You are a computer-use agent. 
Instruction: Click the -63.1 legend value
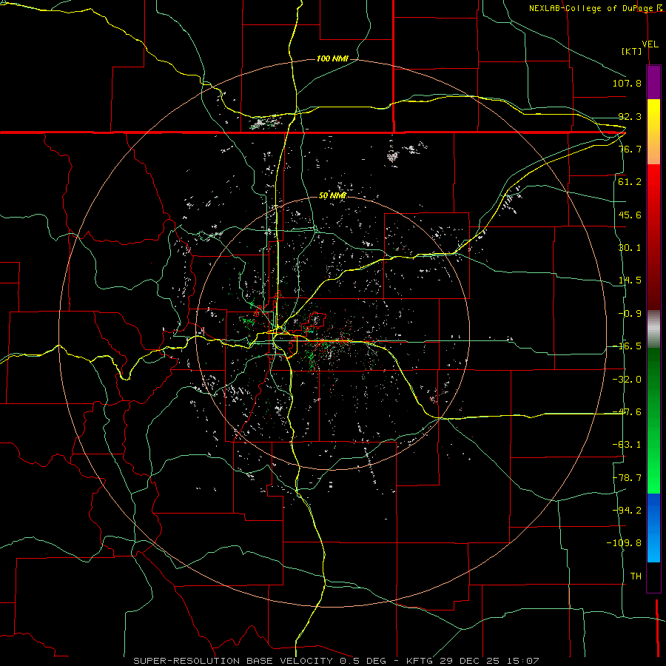point(627,445)
